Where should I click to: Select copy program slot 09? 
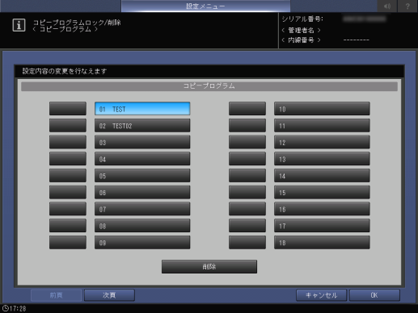coord(142,242)
